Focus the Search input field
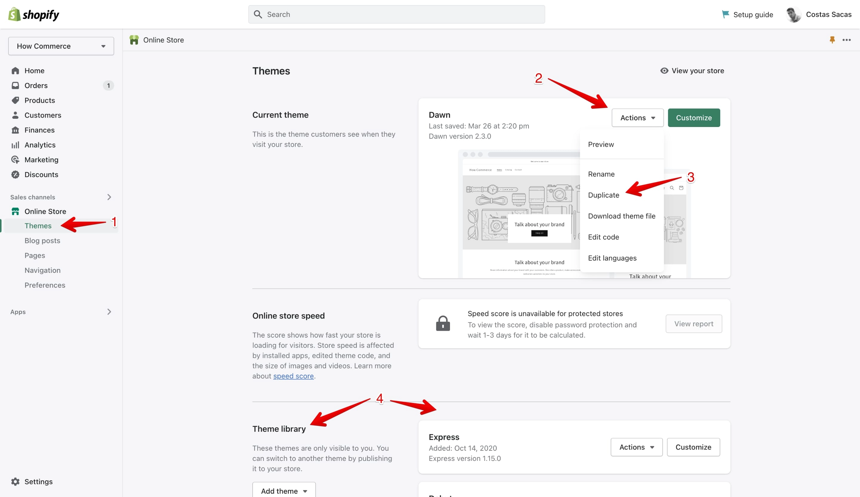860x497 pixels. 396,14
